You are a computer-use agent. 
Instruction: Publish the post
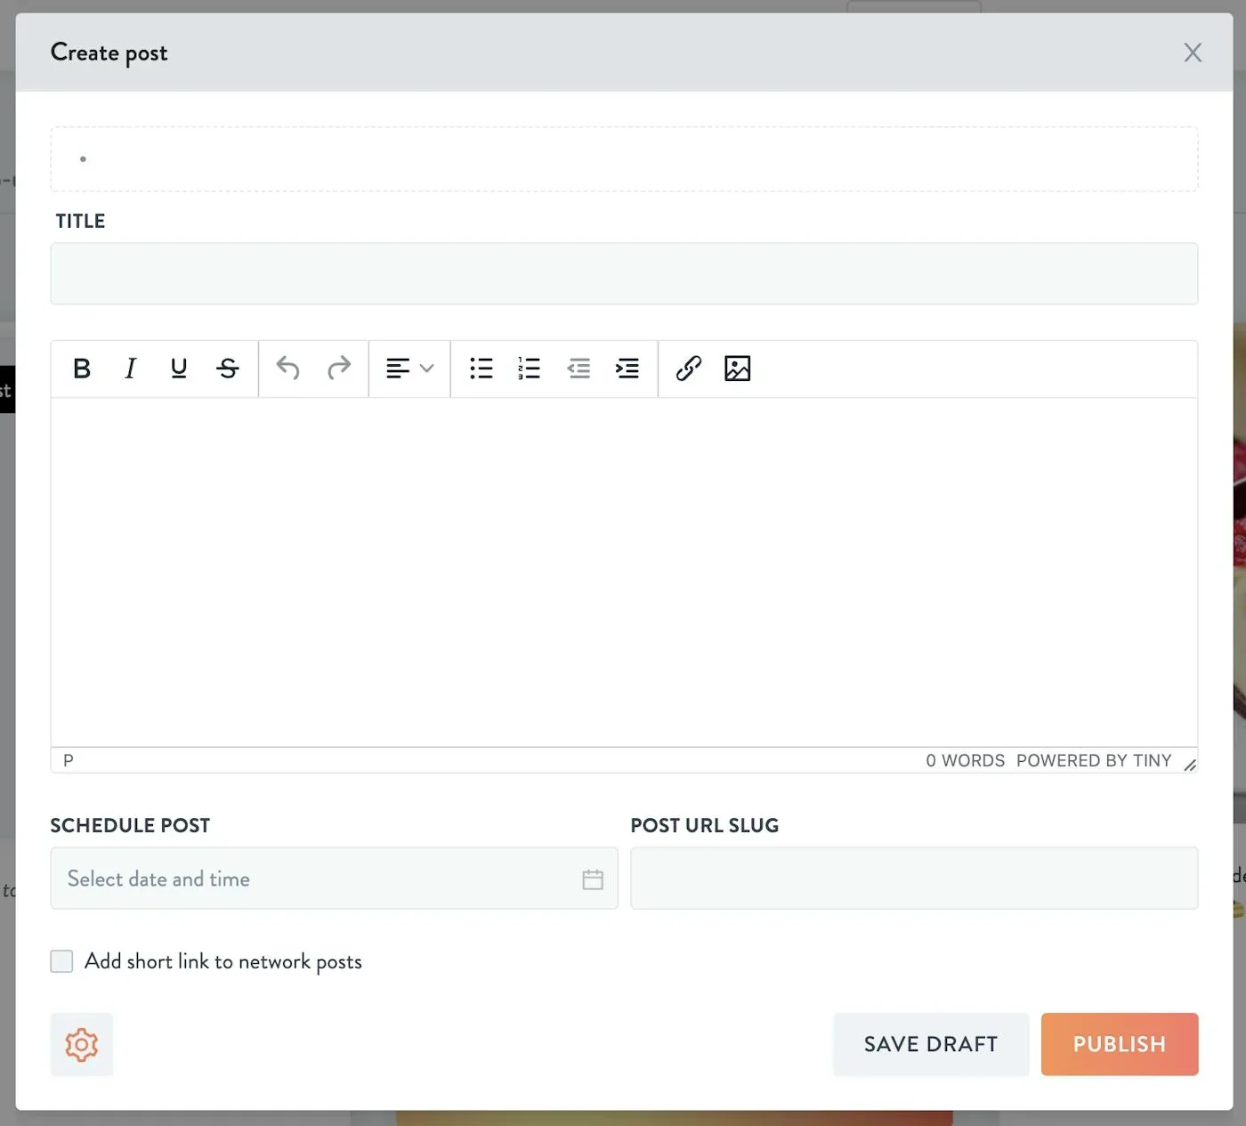click(1120, 1044)
